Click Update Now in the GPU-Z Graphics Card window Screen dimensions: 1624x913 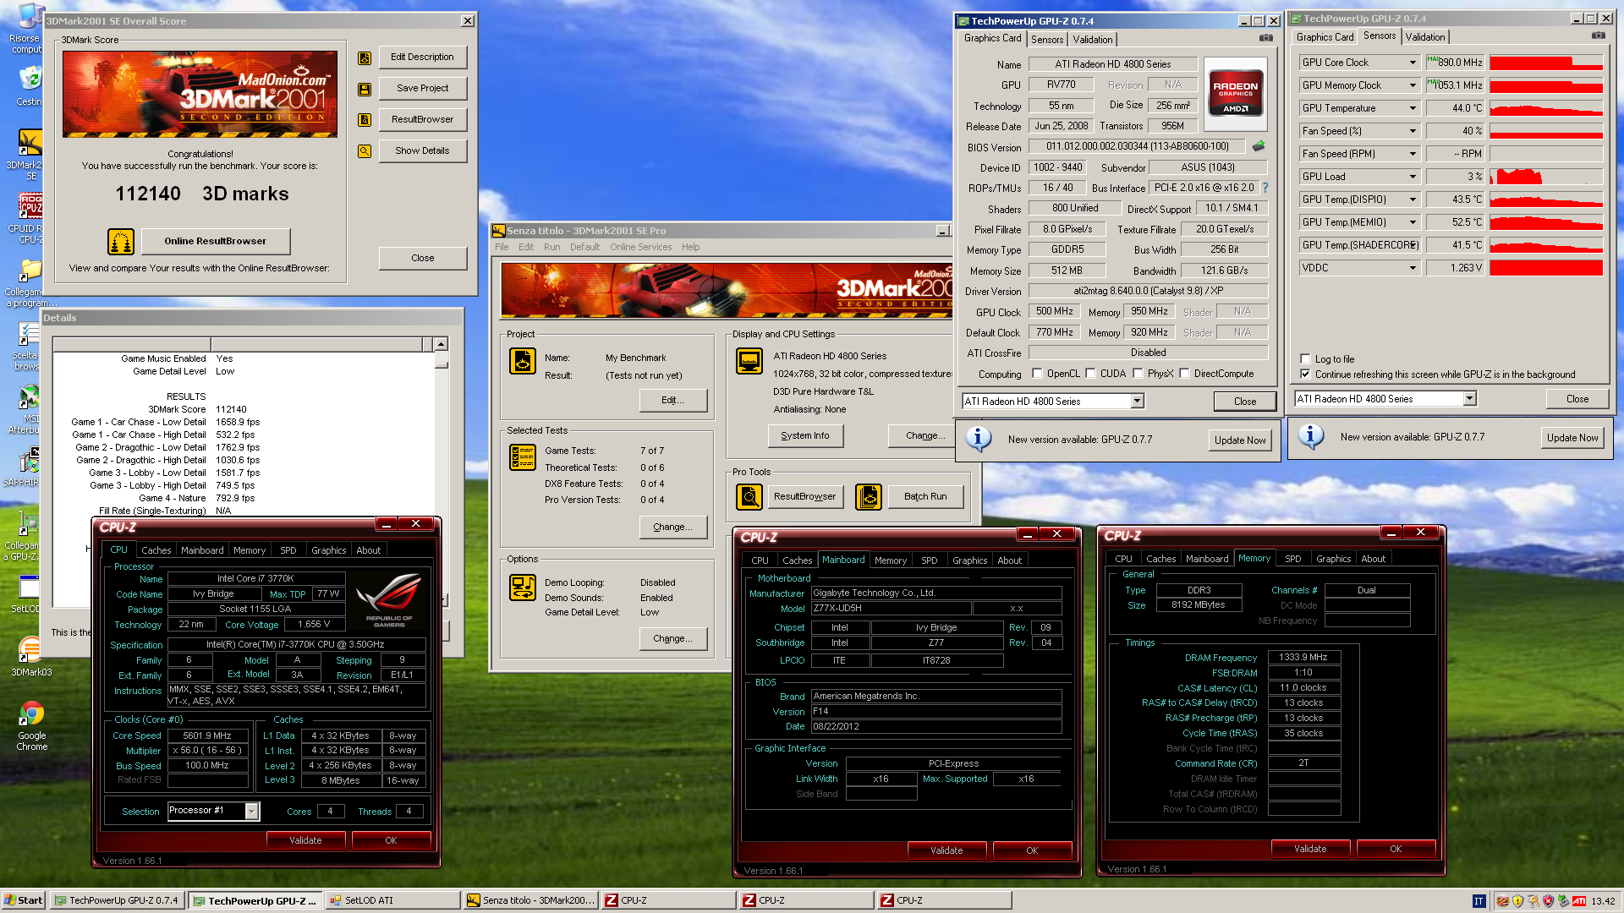point(1240,440)
